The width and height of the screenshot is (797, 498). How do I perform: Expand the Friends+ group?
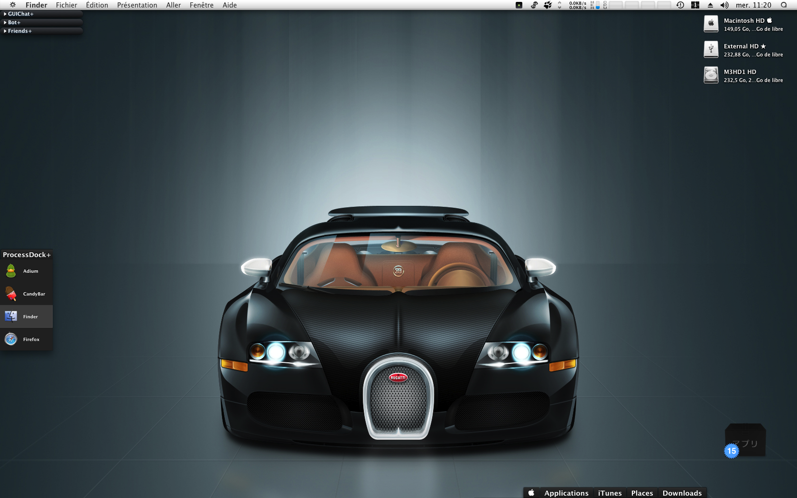[x=41, y=31]
